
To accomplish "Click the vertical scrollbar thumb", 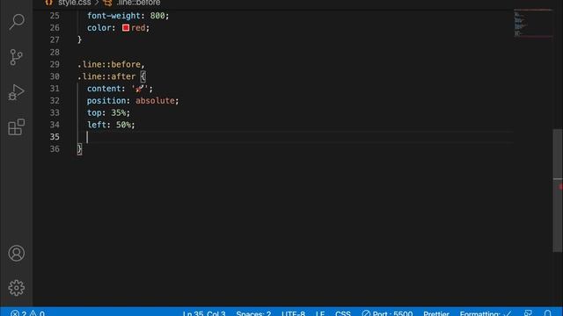I will pyautogui.click(x=558, y=190).
